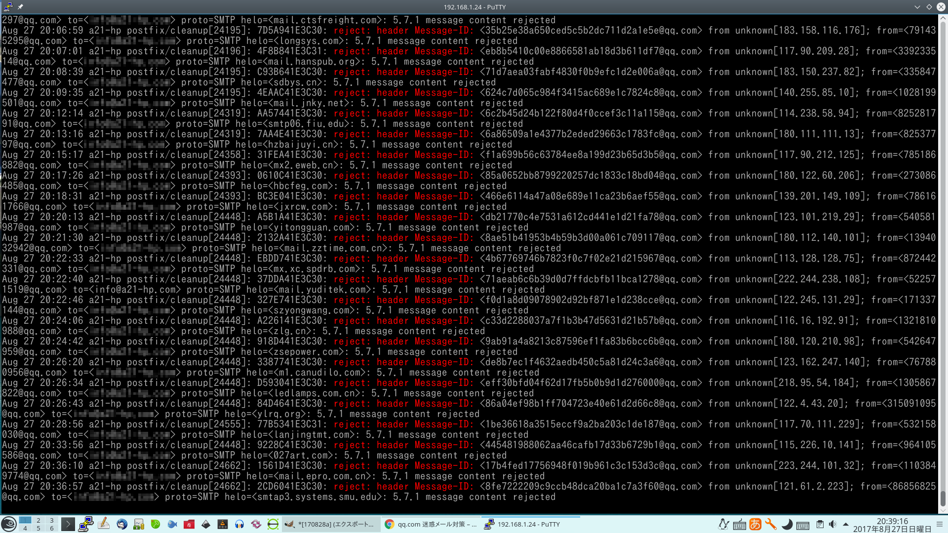Open the penguin drawing tray icon

724,524
